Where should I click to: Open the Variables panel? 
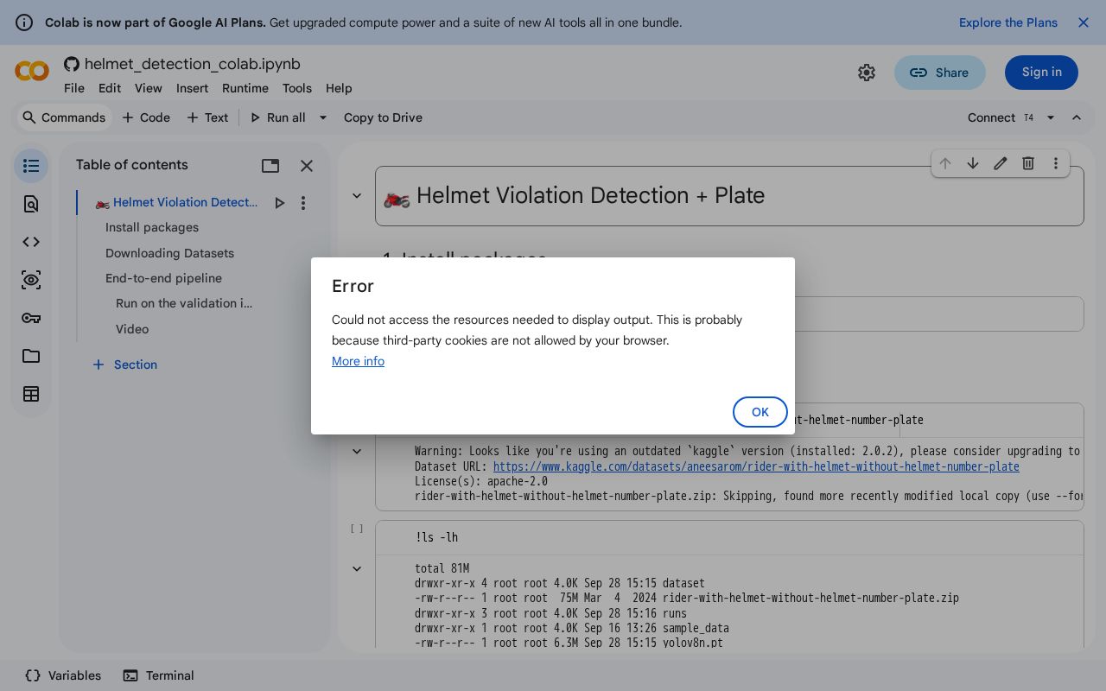coord(63,675)
